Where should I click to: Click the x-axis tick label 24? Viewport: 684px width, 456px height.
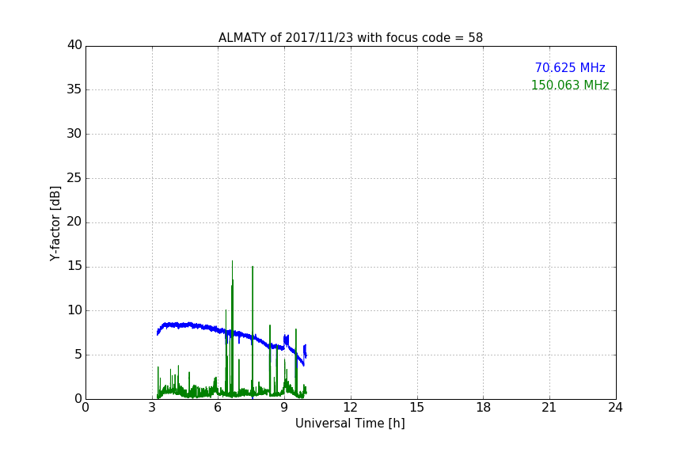point(615,408)
